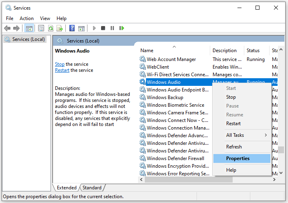Viewport: 288px width, 203px height.
Task: Click the gear icon beside Windows Defender Firewall
Action: tap(142, 158)
